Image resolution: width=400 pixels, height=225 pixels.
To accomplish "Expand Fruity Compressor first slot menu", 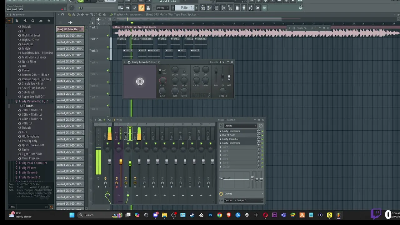I will [x=220, y=131].
